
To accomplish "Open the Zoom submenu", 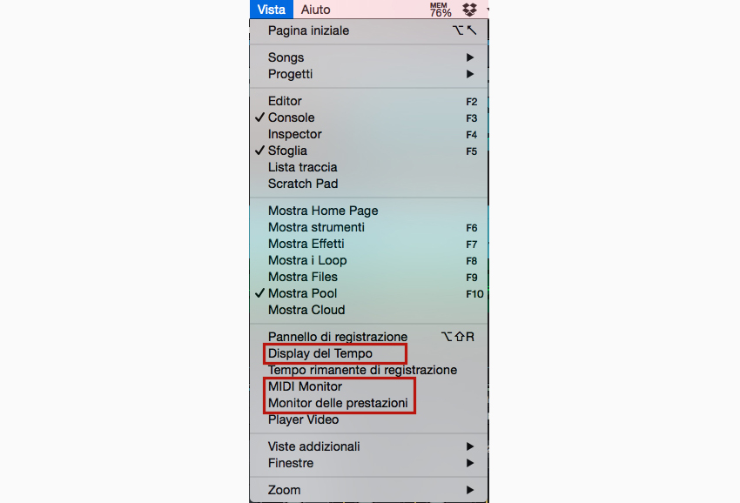I will tap(368, 490).
